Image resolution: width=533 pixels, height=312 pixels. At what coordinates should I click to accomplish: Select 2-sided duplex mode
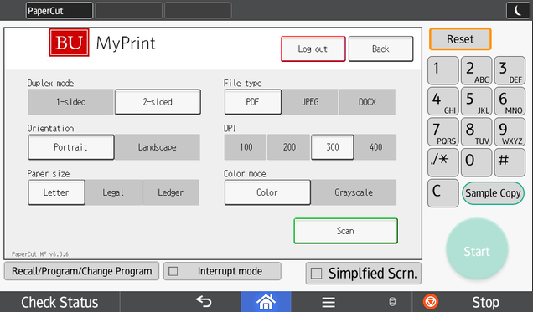(x=158, y=102)
